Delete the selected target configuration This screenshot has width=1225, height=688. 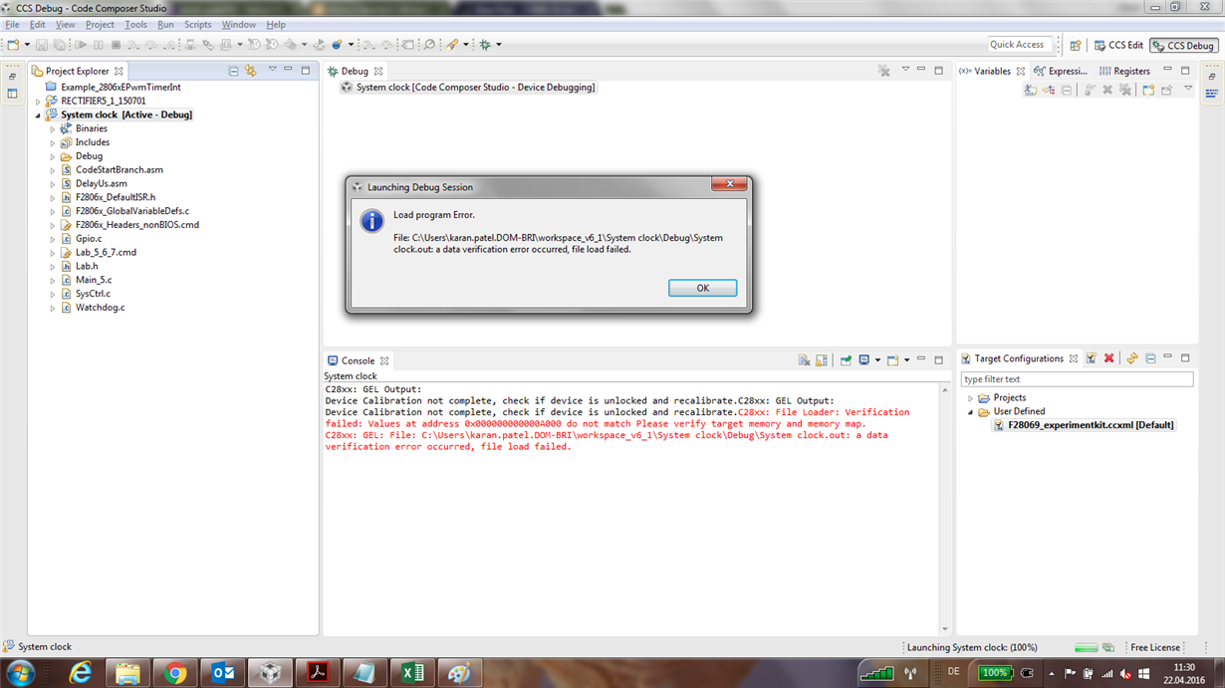tap(1108, 358)
